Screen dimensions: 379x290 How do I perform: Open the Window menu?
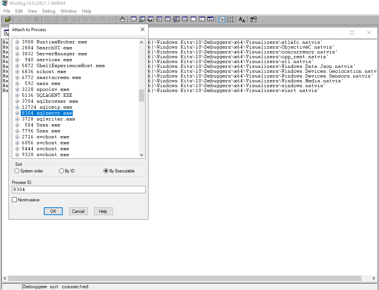pos(69,11)
